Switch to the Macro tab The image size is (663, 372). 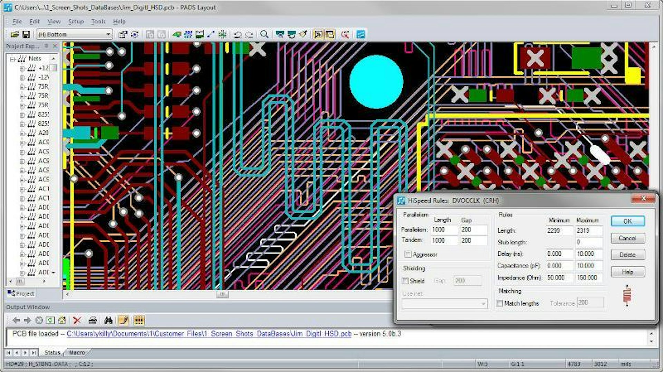pyautogui.click(x=77, y=352)
